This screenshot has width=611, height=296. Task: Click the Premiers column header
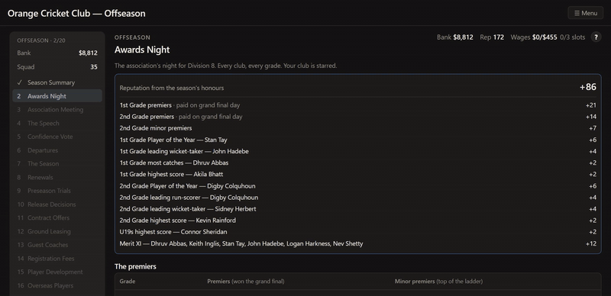[245, 282]
